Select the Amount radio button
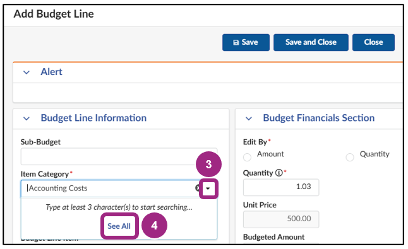 (x=247, y=157)
